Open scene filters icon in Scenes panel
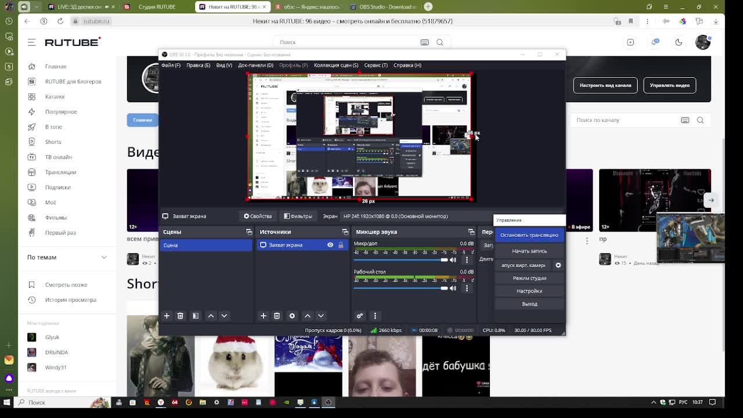The image size is (743, 418). 196,316
